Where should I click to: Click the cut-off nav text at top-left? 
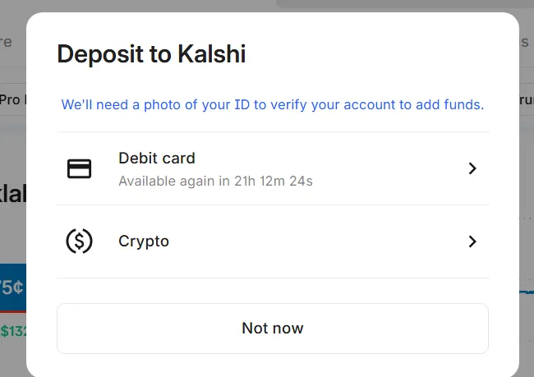coord(7,41)
